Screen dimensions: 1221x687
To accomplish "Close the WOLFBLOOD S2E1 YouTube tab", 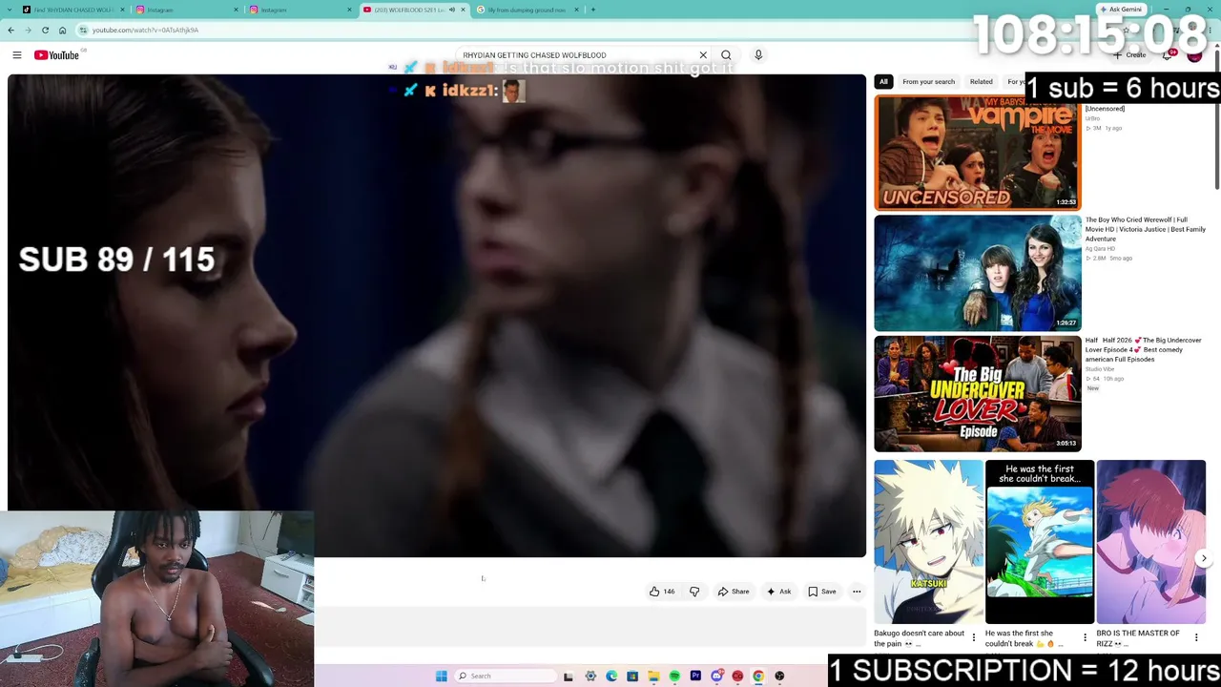I will [x=463, y=10].
